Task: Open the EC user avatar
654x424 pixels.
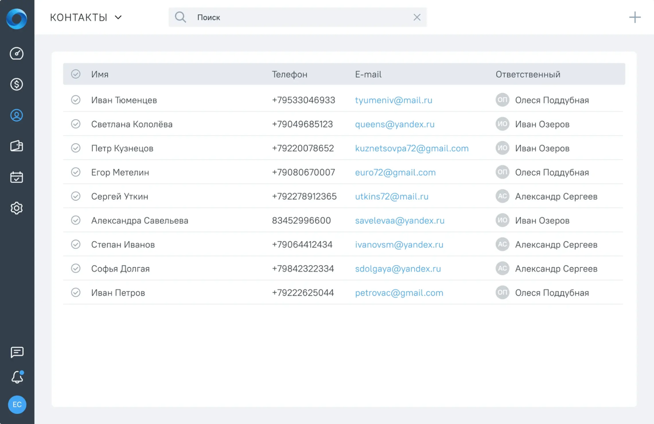Action: 17,404
